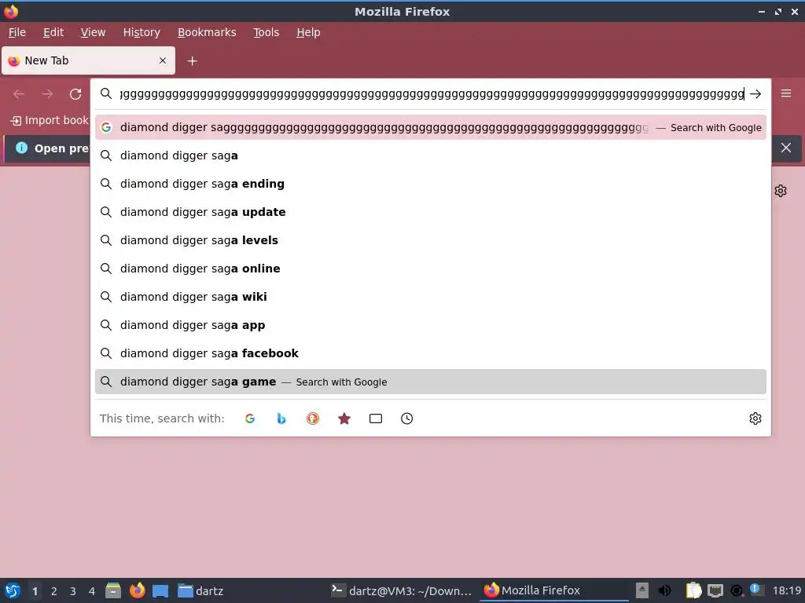805x603 pixels.
Task: Click the clock showing 18:19
Action: pos(786,590)
